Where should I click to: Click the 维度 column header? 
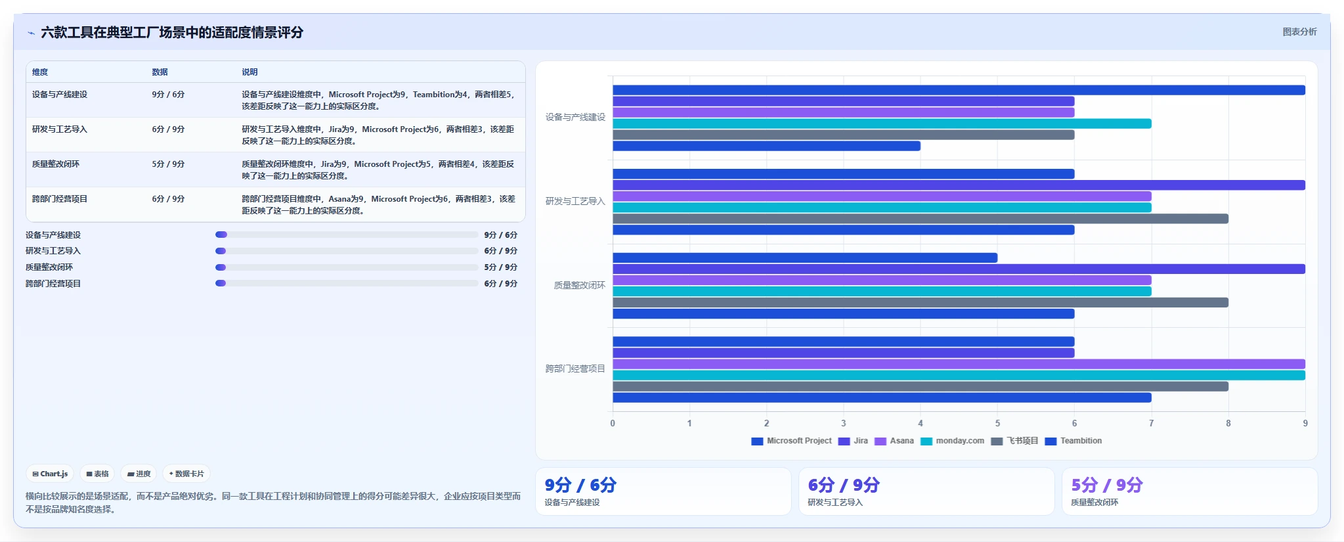pos(40,72)
